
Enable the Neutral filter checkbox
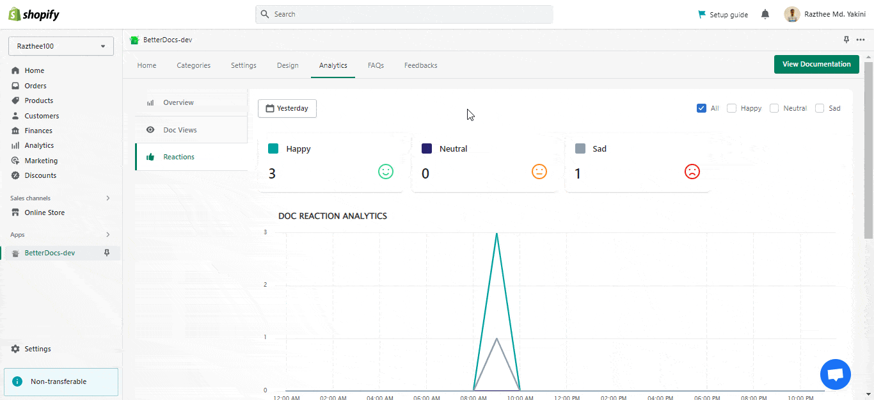pos(774,108)
